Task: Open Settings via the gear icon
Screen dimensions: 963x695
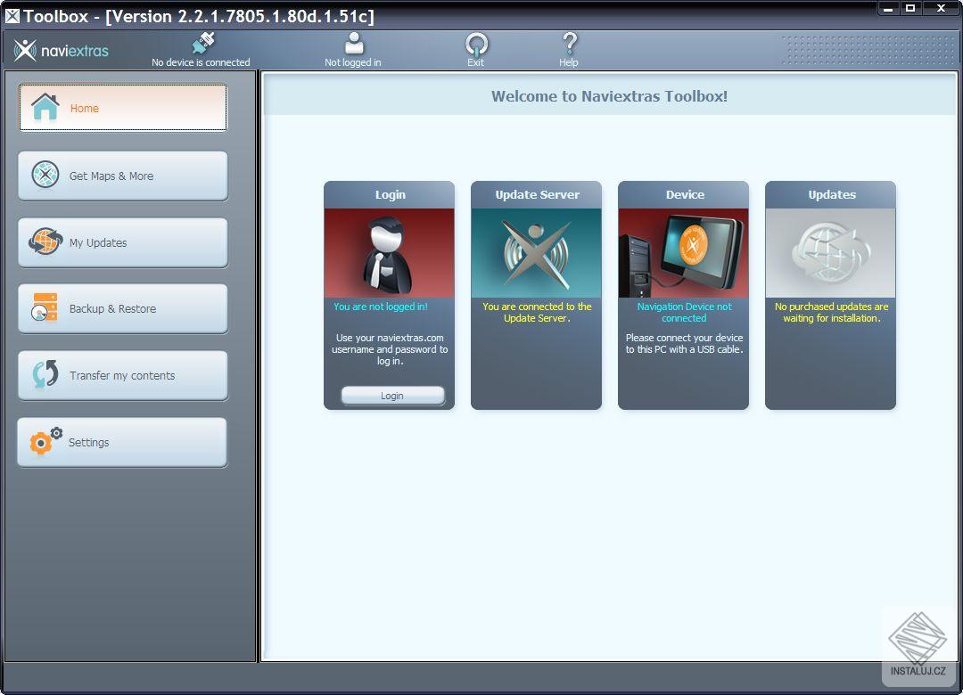Action: [43, 441]
